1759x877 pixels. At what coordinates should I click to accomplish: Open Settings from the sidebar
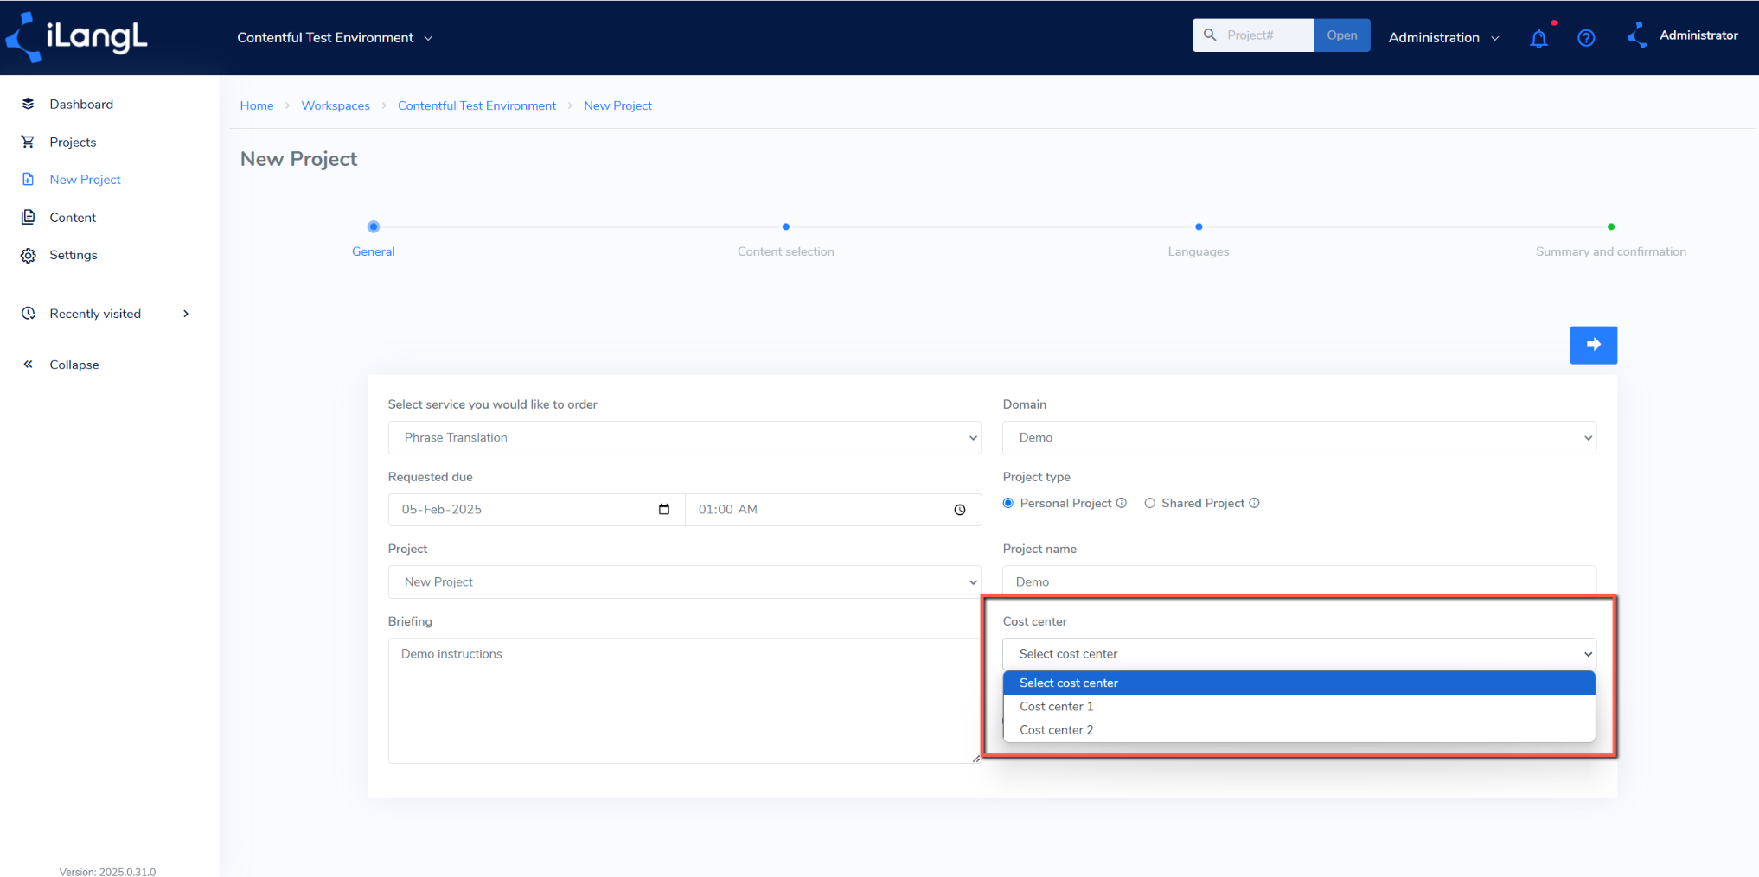coord(74,255)
